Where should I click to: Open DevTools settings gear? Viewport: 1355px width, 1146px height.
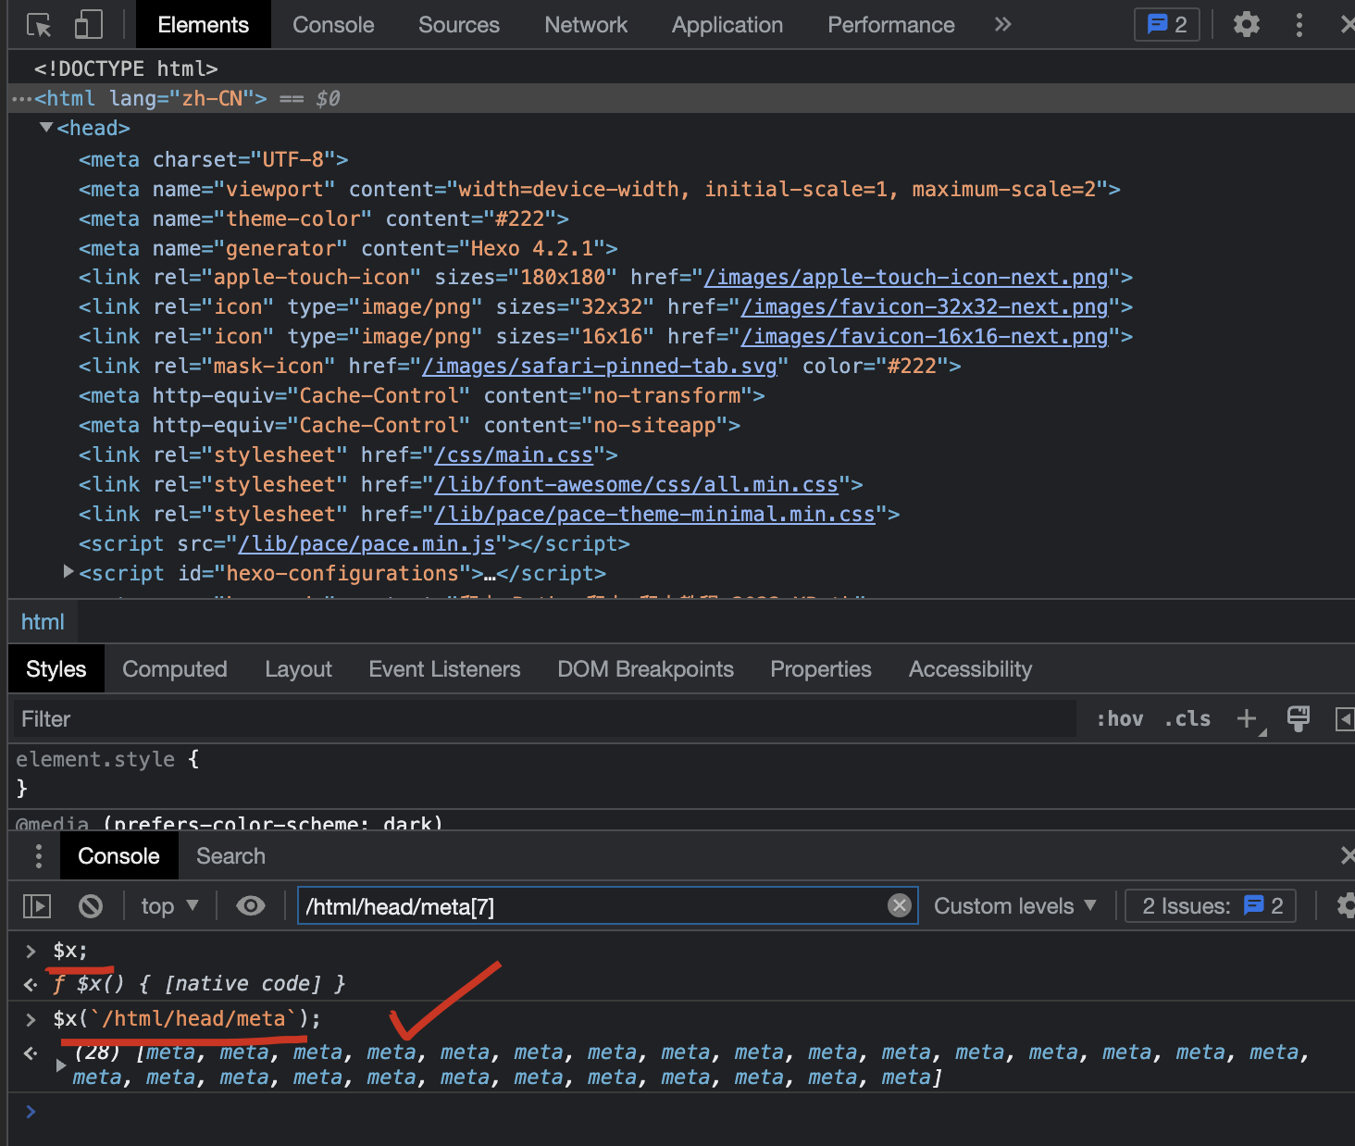(x=1247, y=25)
